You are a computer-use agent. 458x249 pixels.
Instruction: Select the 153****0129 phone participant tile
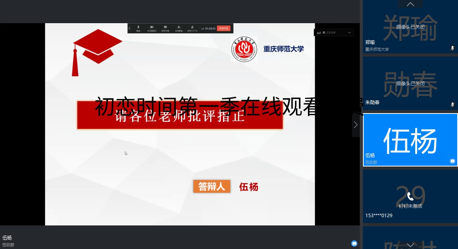coord(410,196)
